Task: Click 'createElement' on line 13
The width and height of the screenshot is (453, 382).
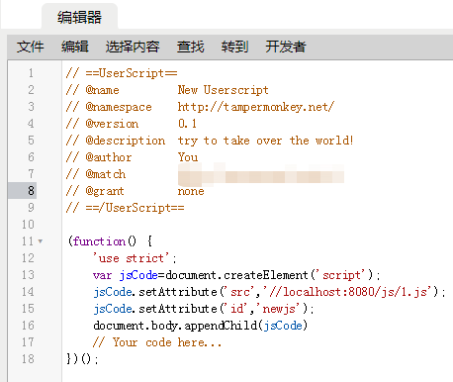Action: (x=266, y=275)
